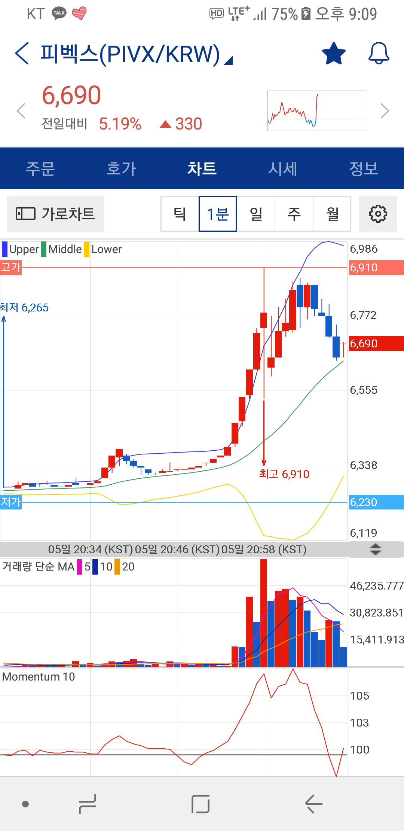Select the 틱 chart interval
Screen dimensions: 404x831
[180, 214]
